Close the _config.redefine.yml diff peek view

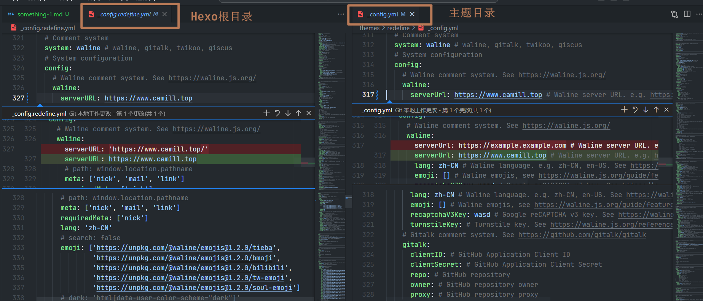(309, 113)
